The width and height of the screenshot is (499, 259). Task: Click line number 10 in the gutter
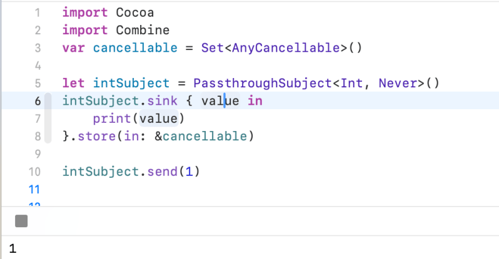(x=34, y=171)
